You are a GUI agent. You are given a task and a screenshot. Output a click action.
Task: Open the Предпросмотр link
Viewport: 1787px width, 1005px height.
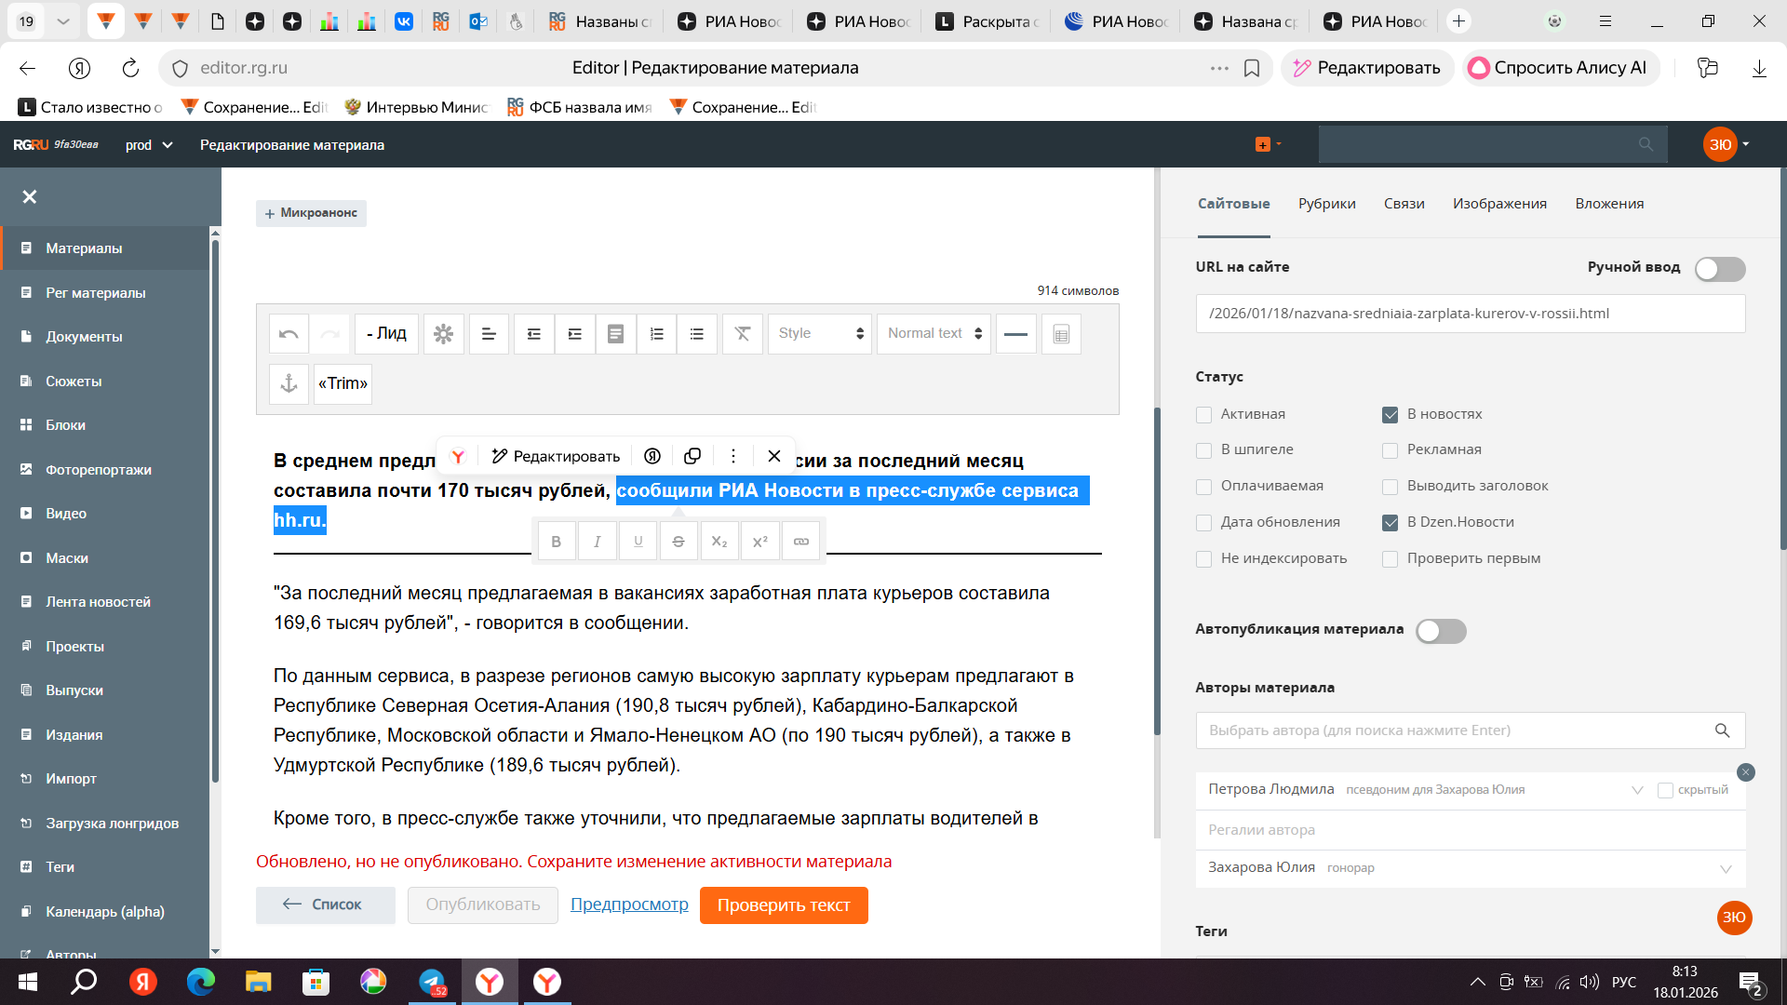[629, 904]
